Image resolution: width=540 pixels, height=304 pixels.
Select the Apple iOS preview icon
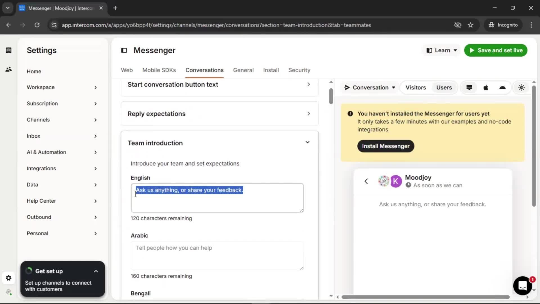[x=486, y=88]
